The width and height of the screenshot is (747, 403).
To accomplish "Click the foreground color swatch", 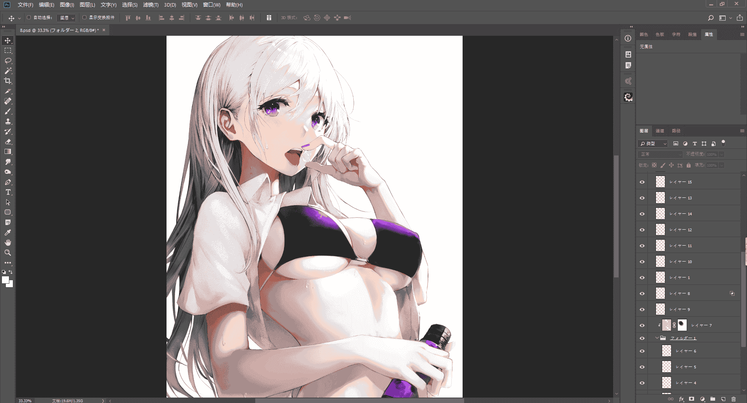I will (5, 280).
